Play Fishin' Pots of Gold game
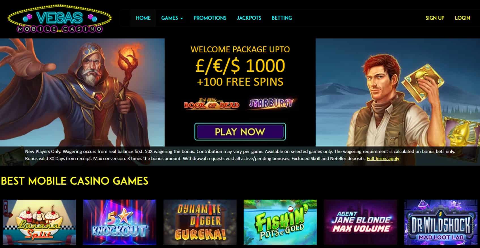480x248 pixels. point(280,222)
